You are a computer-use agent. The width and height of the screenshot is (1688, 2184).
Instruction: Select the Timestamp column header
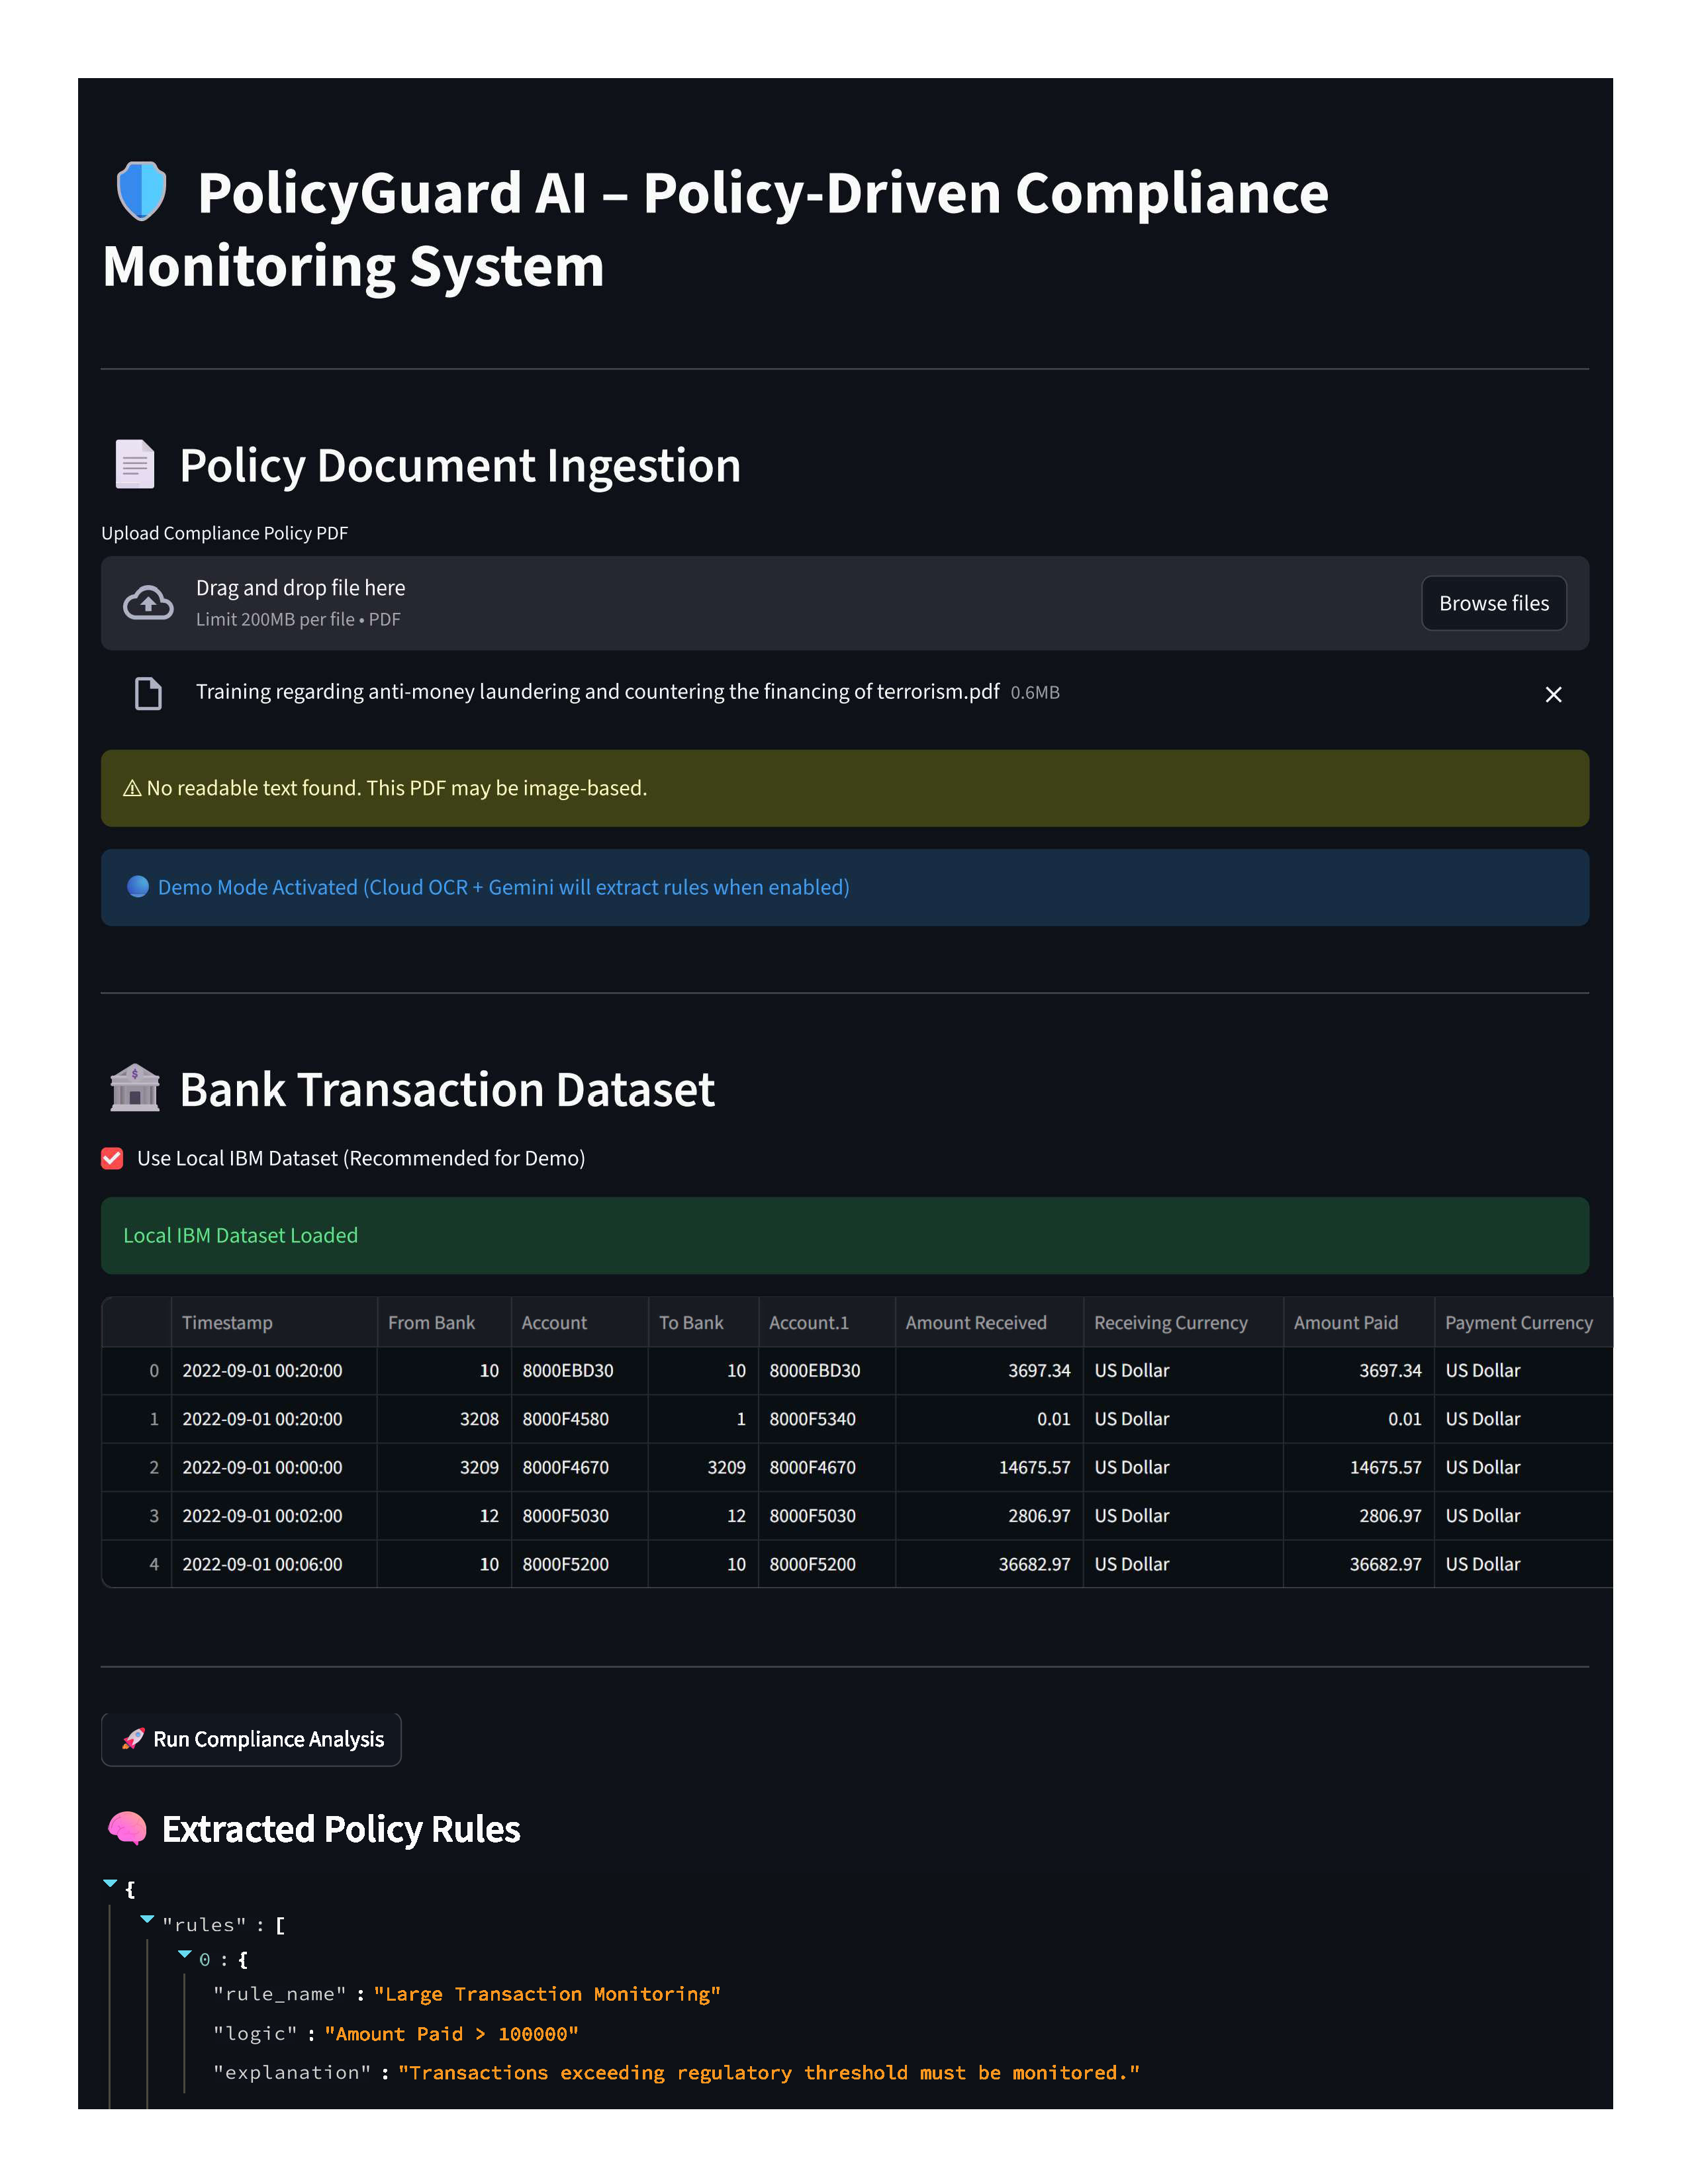point(228,1322)
